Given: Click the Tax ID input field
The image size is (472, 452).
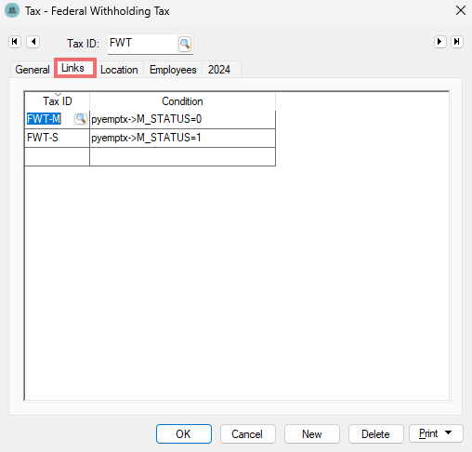Looking at the screenshot, I should pyautogui.click(x=142, y=44).
